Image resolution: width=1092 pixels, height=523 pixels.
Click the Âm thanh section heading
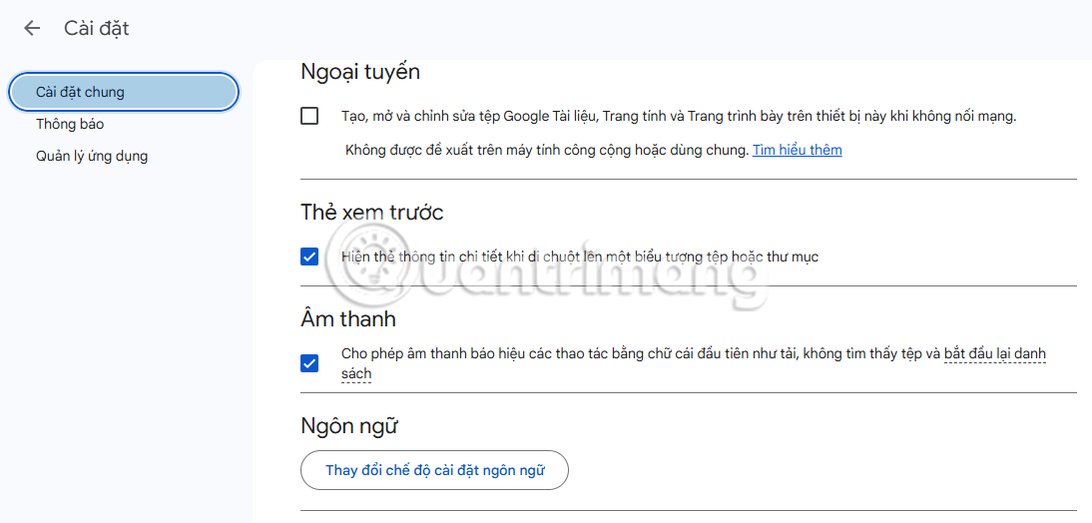[347, 319]
